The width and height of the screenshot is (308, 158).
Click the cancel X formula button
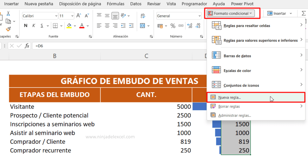click(x=12, y=46)
